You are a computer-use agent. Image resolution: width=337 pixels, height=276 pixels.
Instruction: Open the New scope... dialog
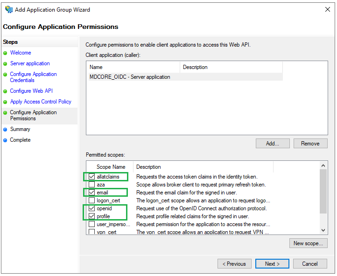pos(309,243)
